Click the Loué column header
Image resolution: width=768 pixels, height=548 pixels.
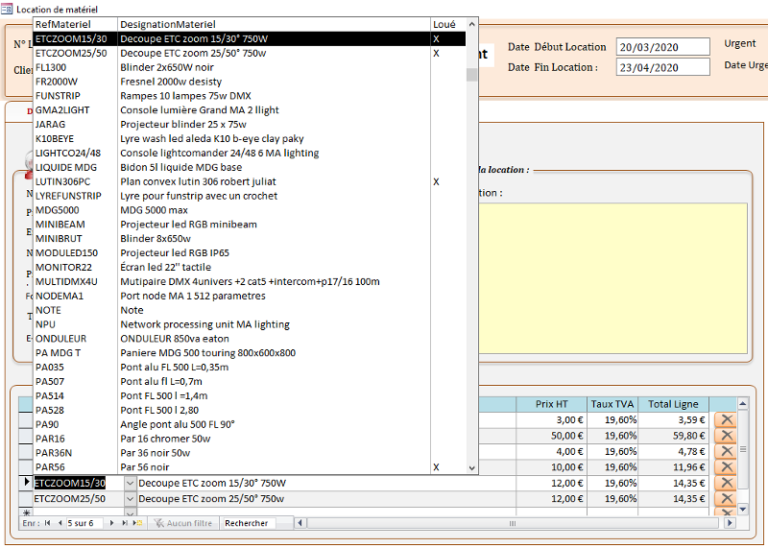coord(447,25)
